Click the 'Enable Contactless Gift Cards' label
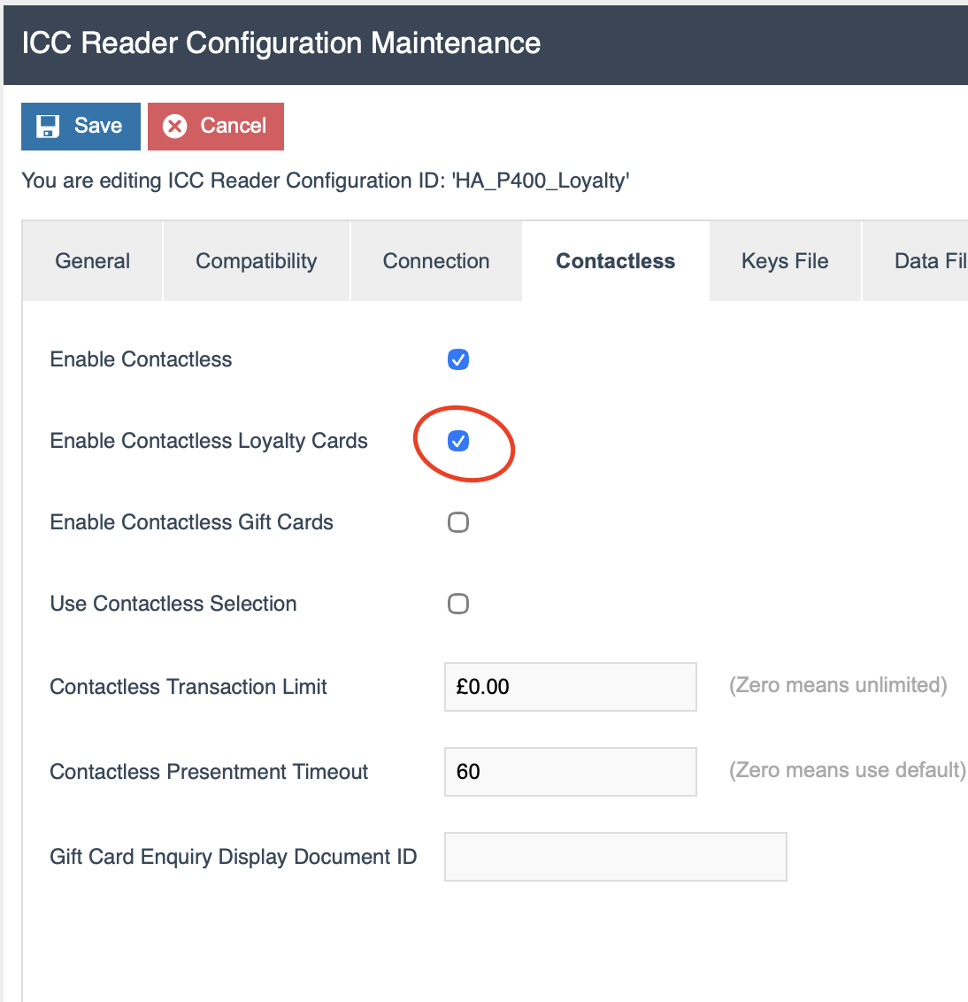 (x=192, y=522)
